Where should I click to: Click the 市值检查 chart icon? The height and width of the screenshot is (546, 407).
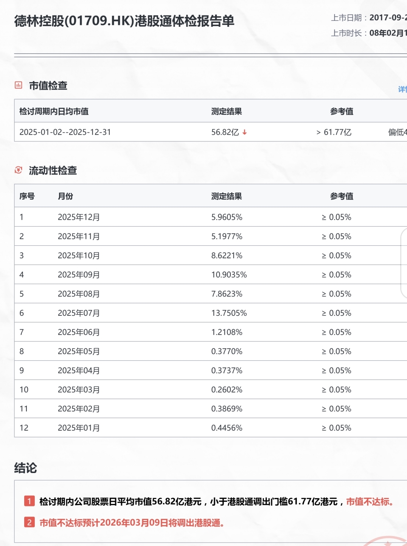pos(19,85)
